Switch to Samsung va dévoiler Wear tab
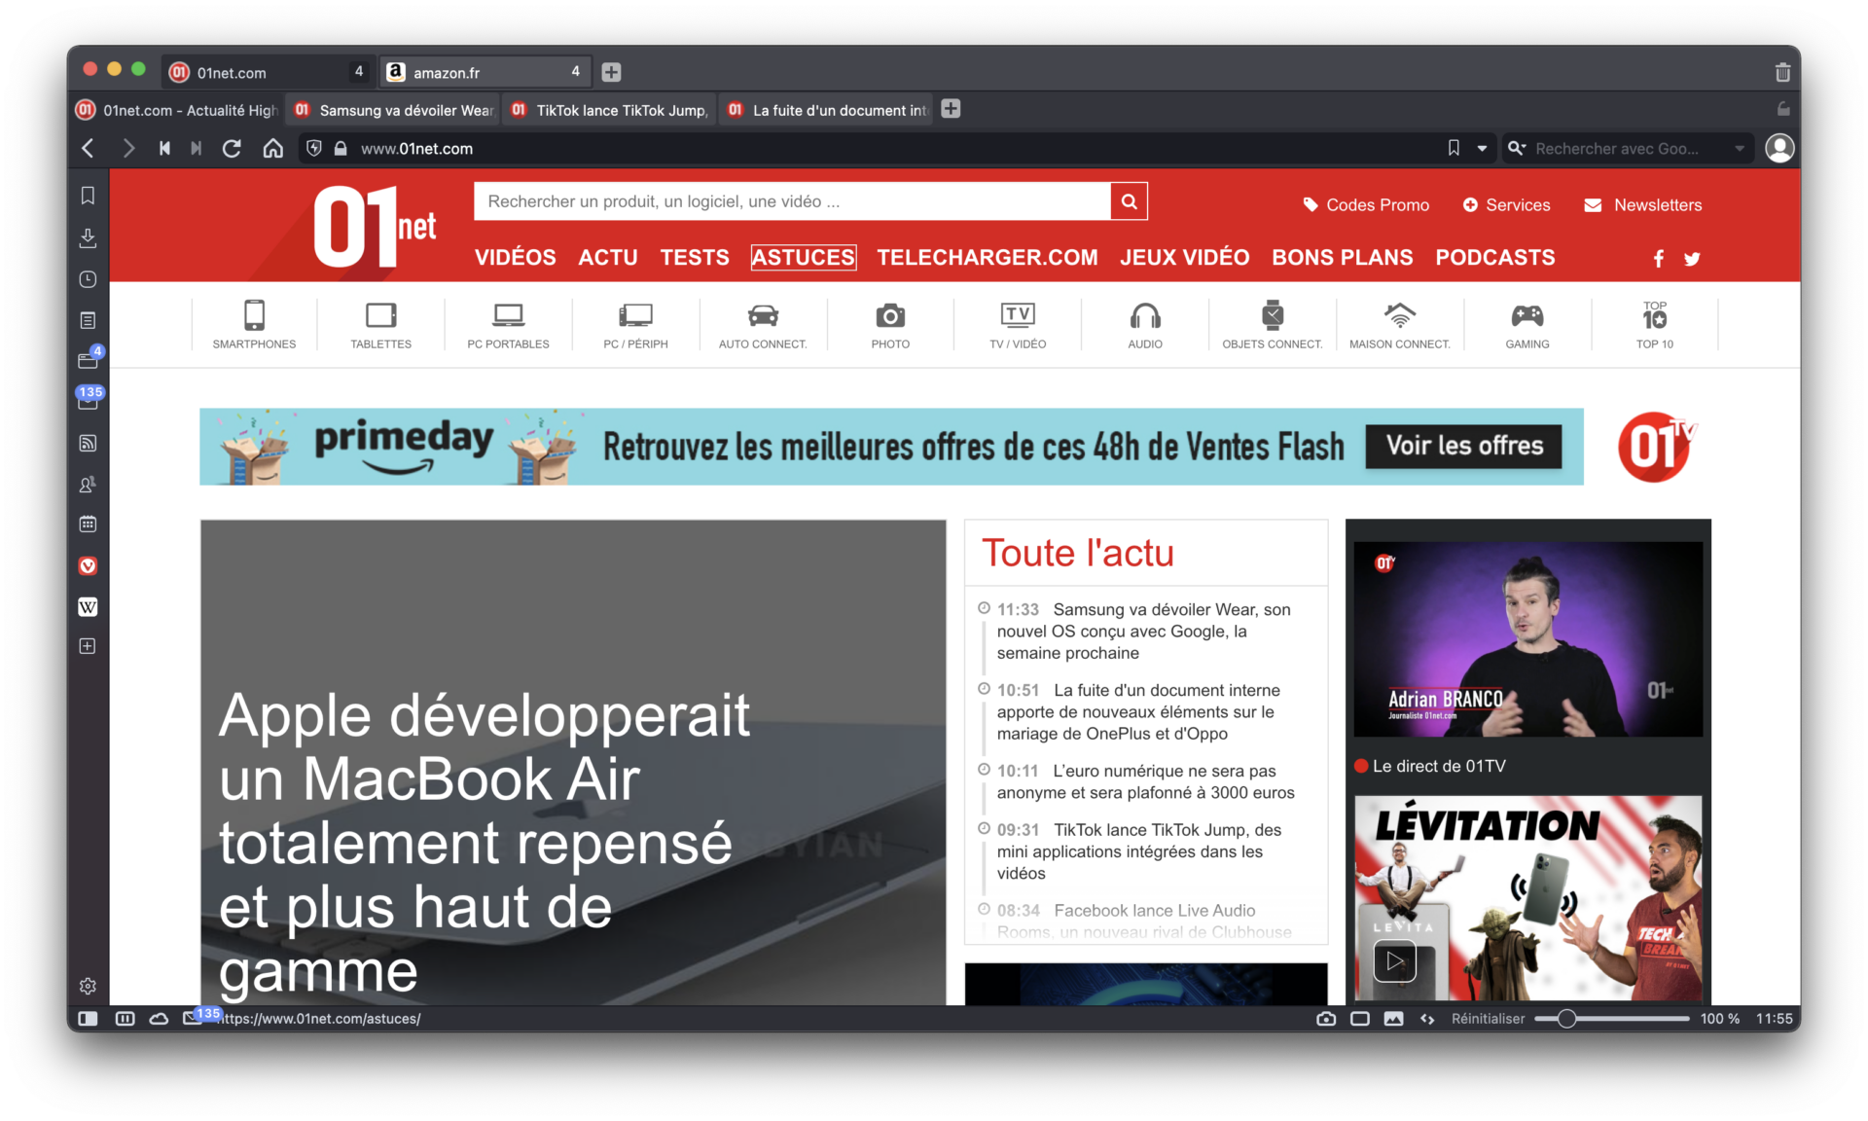 [394, 110]
